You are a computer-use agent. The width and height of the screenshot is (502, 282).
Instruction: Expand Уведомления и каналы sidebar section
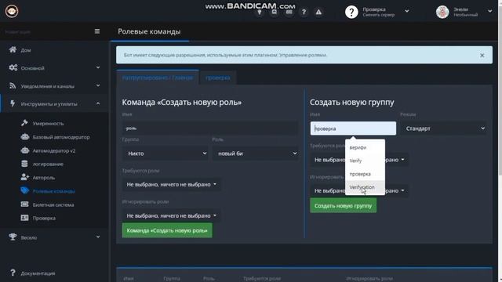pyautogui.click(x=54, y=85)
